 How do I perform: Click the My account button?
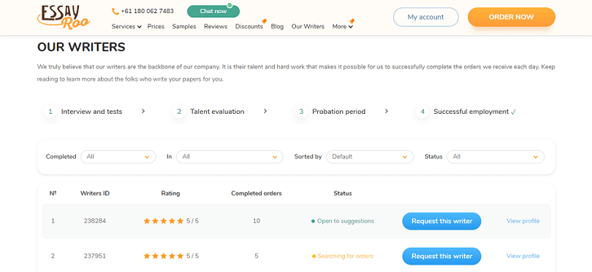(x=426, y=17)
